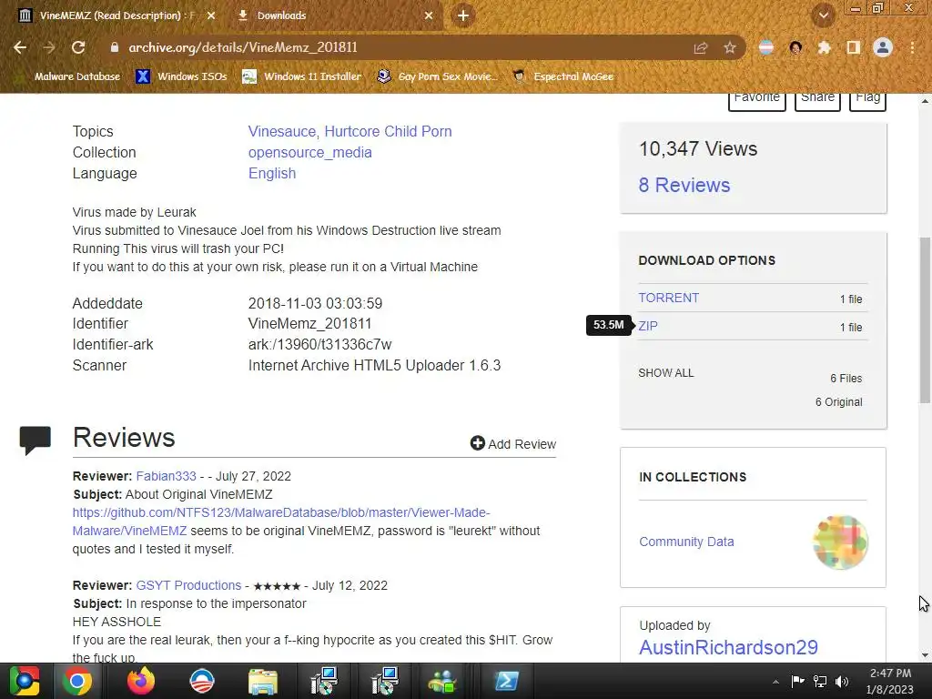Open a new browser tab
Screen dimensions: 932x699
[x=463, y=15]
